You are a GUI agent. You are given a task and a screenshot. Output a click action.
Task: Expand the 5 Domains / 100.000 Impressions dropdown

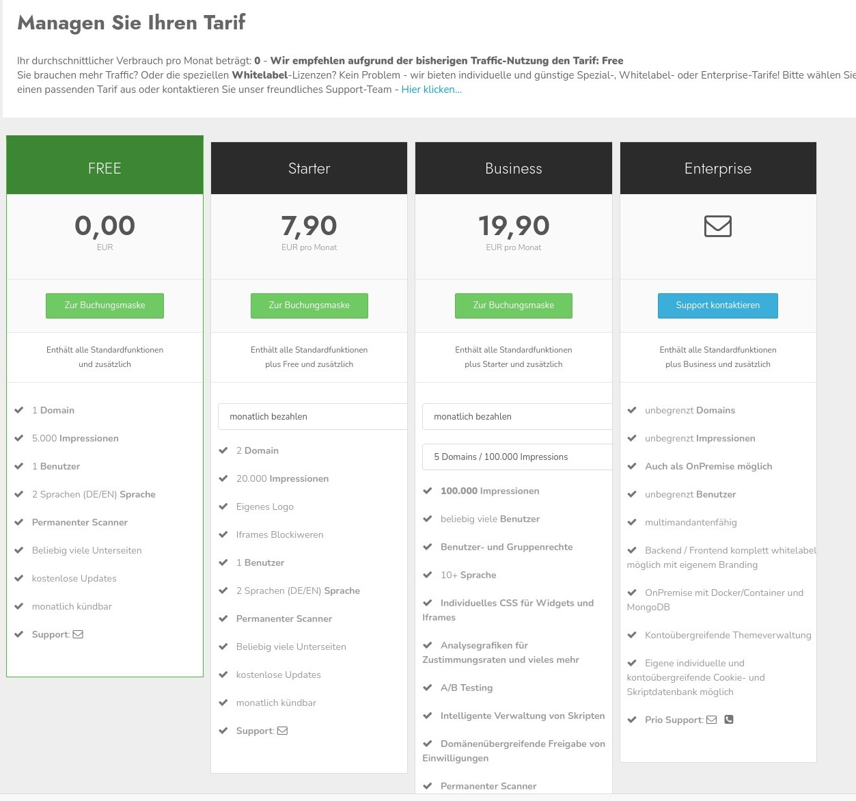[516, 457]
